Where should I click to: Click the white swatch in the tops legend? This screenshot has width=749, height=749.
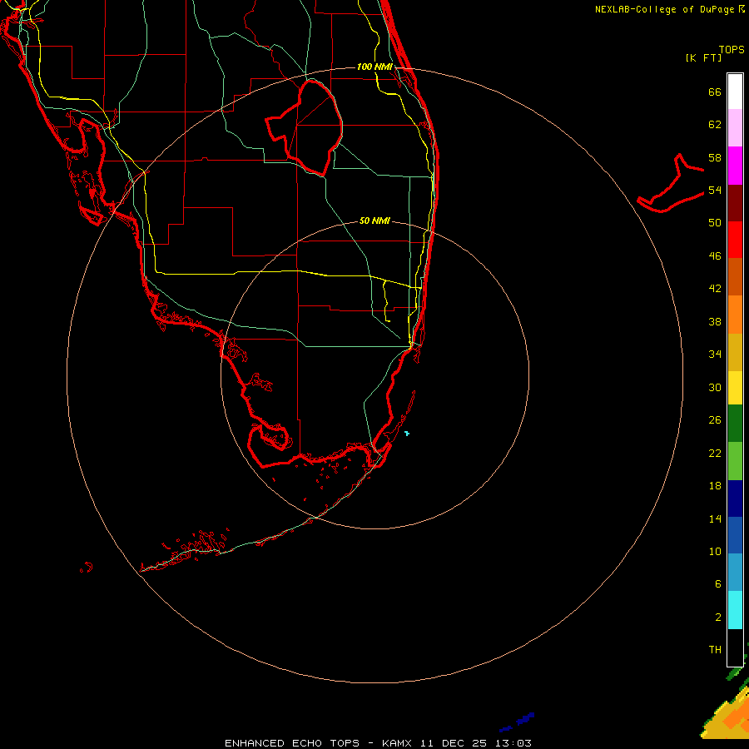point(735,92)
